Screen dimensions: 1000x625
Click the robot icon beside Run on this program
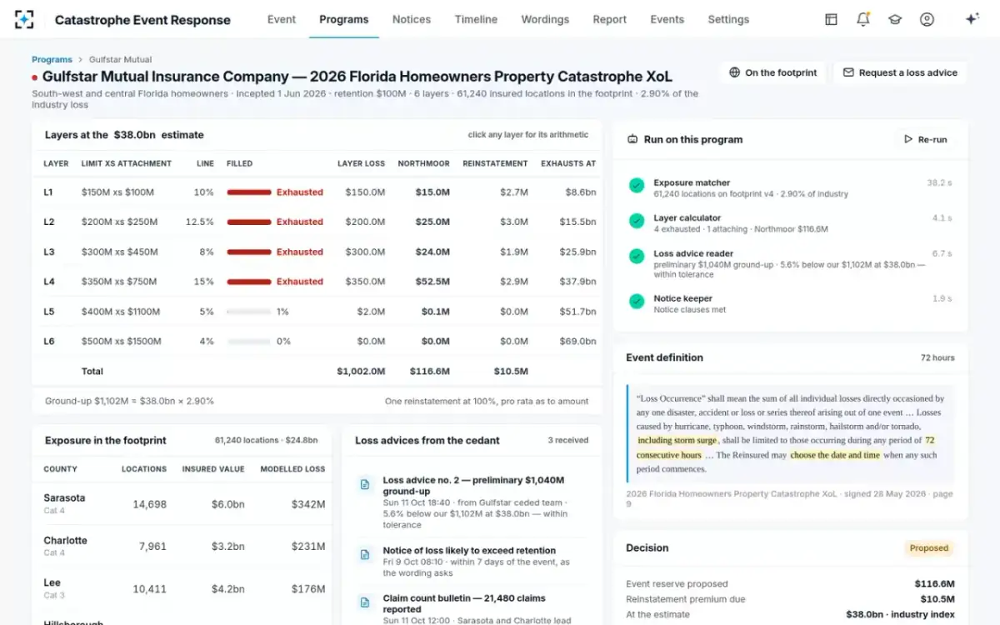point(632,139)
